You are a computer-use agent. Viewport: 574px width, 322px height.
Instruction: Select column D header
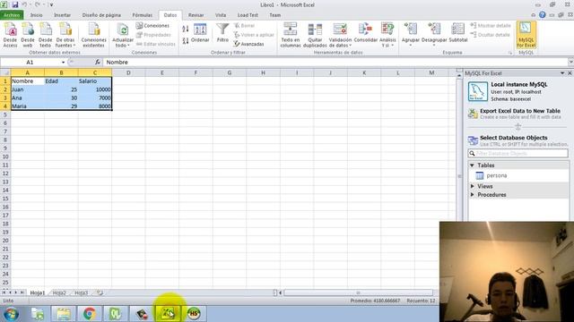(128, 72)
